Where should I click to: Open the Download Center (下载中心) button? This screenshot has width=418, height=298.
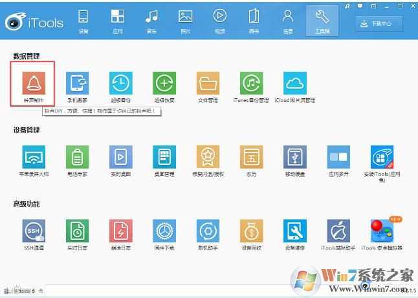pos(379,24)
